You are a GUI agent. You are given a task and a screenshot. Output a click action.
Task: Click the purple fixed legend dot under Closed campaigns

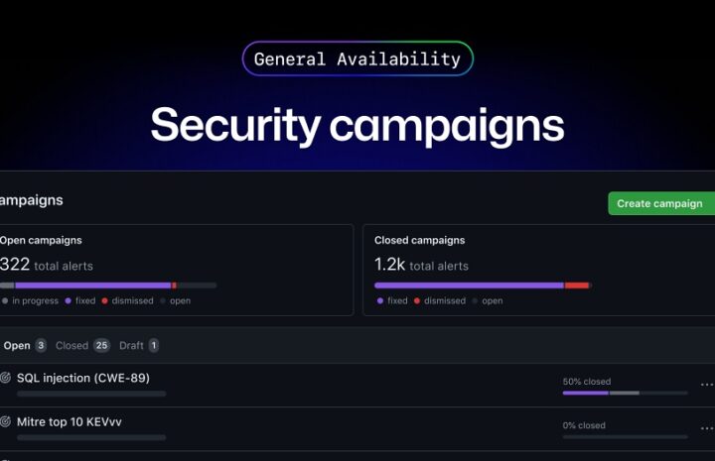[380, 300]
